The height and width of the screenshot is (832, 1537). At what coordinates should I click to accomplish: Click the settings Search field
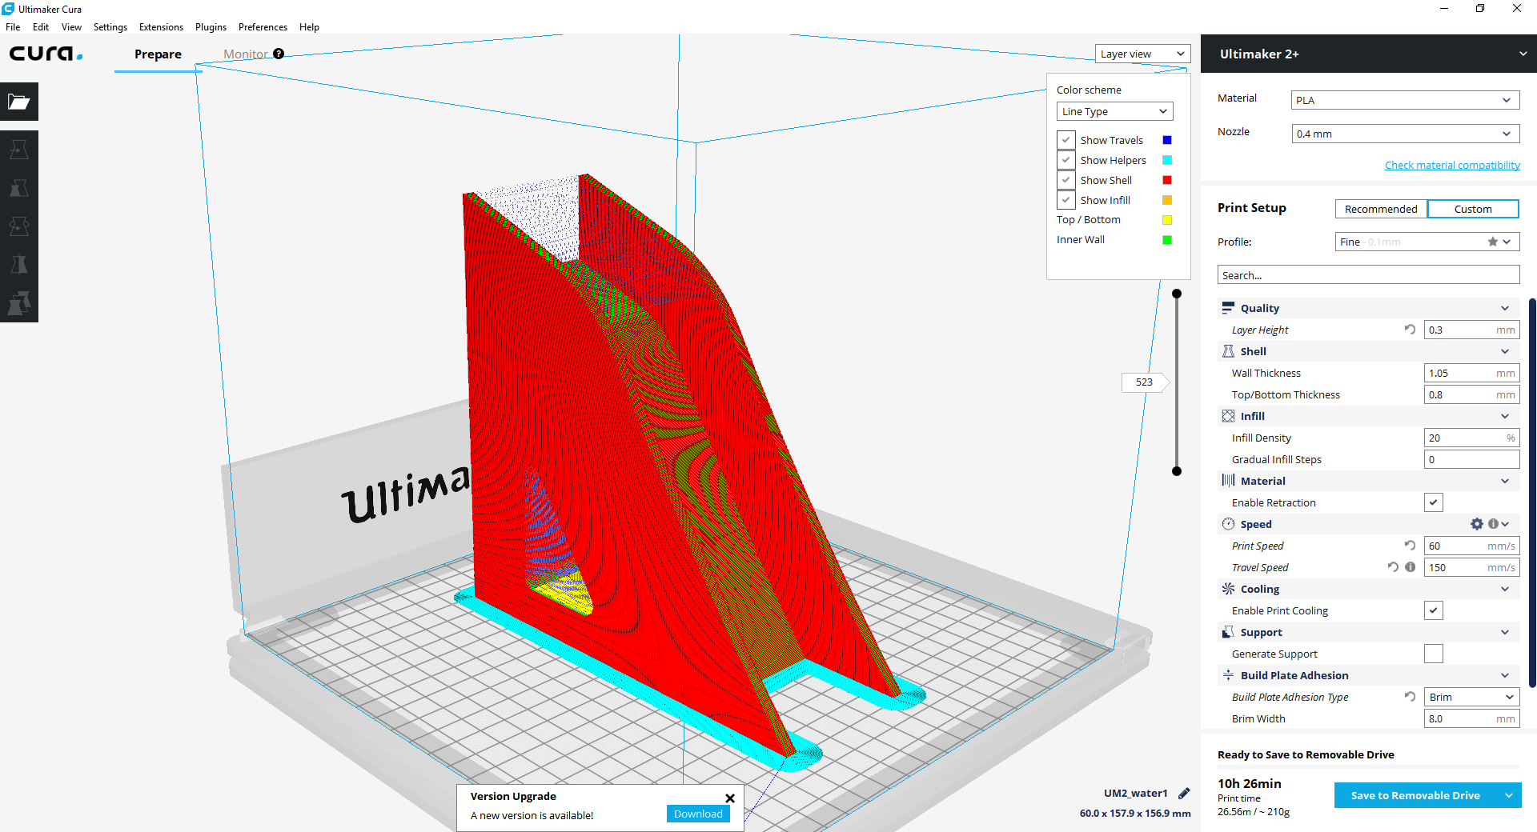(1369, 274)
